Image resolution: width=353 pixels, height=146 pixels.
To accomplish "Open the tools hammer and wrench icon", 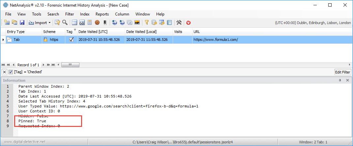I will click(x=179, y=22).
